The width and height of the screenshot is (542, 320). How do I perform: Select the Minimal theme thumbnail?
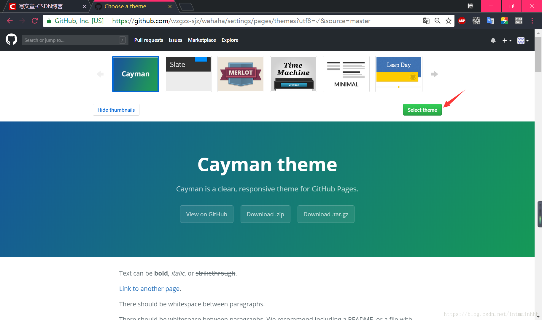coord(346,74)
